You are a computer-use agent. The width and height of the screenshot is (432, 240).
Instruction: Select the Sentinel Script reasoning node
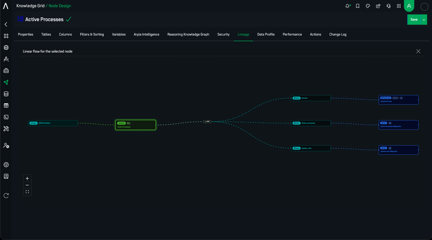click(399, 100)
